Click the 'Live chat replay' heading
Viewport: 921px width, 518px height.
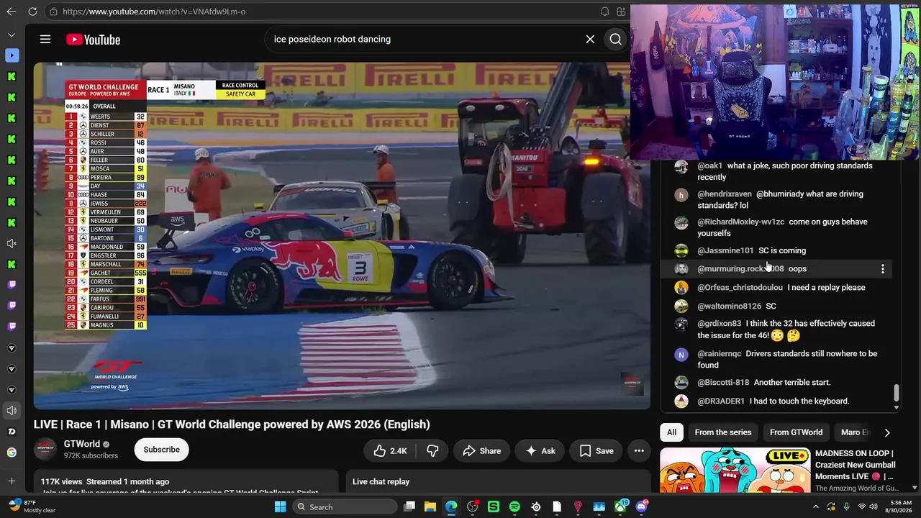click(x=381, y=482)
